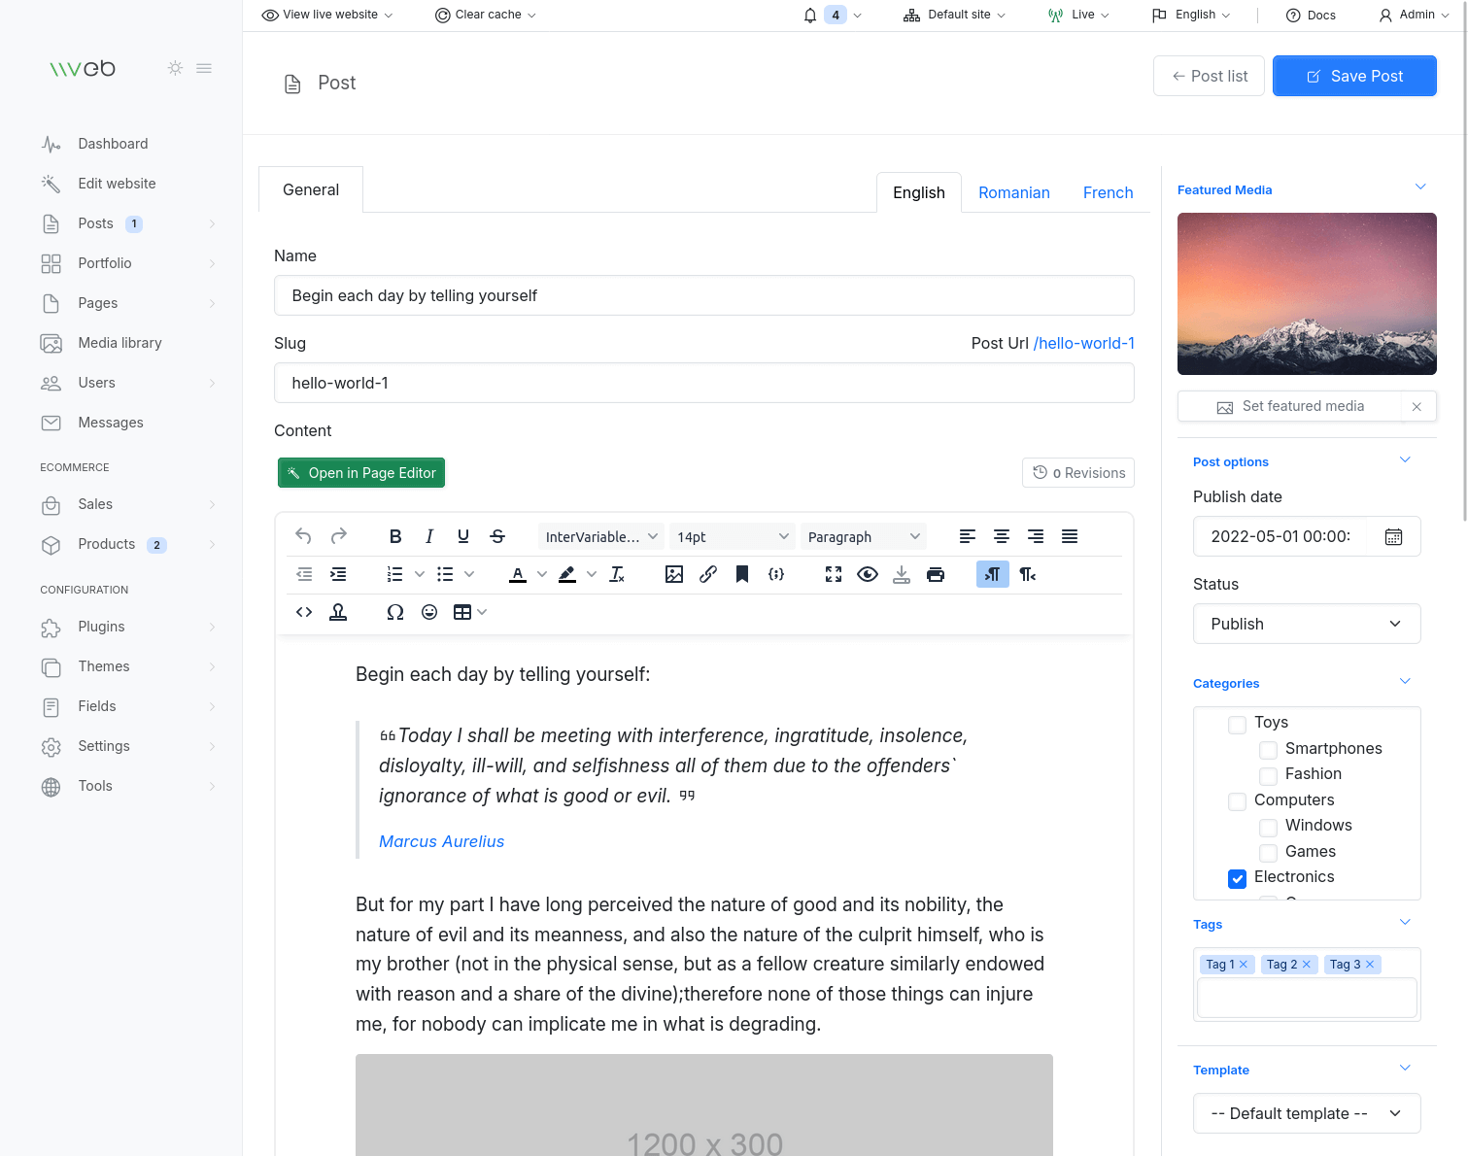Click the Slug input field

click(703, 383)
